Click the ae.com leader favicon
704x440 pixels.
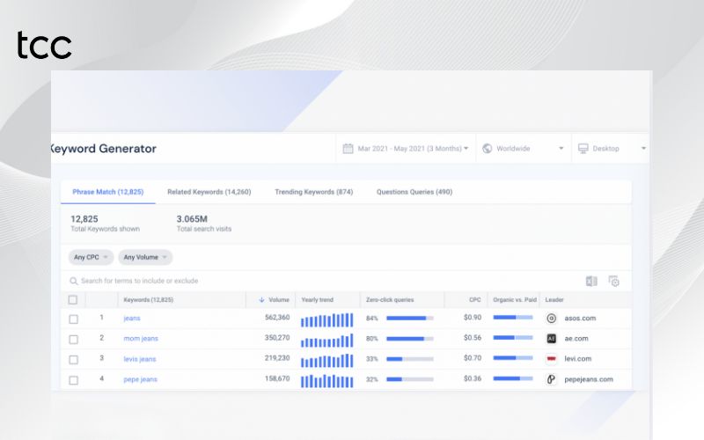(x=552, y=338)
